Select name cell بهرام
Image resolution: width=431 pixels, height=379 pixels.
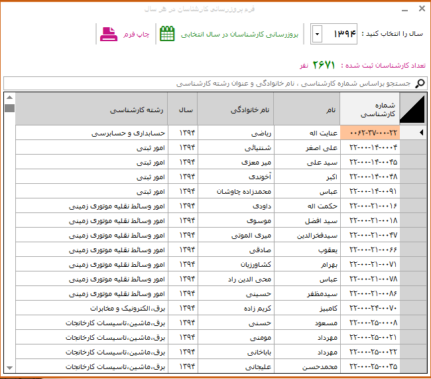click(307, 264)
